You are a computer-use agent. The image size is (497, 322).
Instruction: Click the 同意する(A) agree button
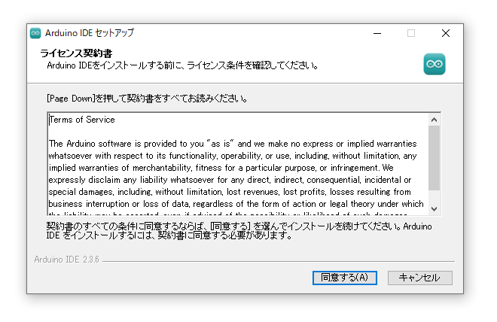tap(345, 278)
